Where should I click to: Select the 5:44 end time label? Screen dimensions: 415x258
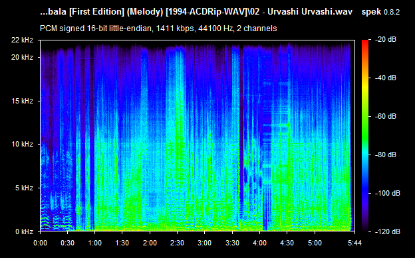354,243
